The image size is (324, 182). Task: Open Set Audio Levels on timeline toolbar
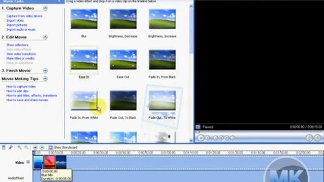(x=4, y=147)
